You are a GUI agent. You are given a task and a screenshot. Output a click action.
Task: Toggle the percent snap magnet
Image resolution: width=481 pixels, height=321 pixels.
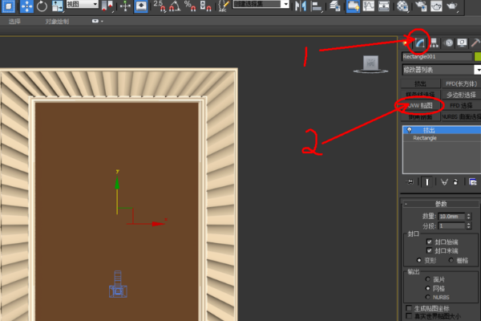click(190, 6)
